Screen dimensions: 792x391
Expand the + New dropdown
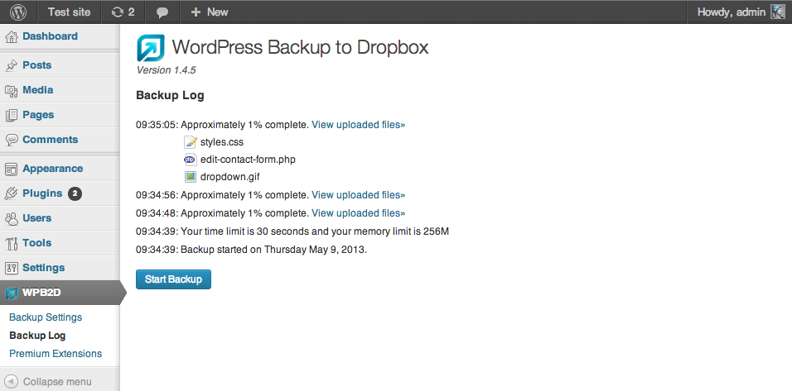[209, 12]
